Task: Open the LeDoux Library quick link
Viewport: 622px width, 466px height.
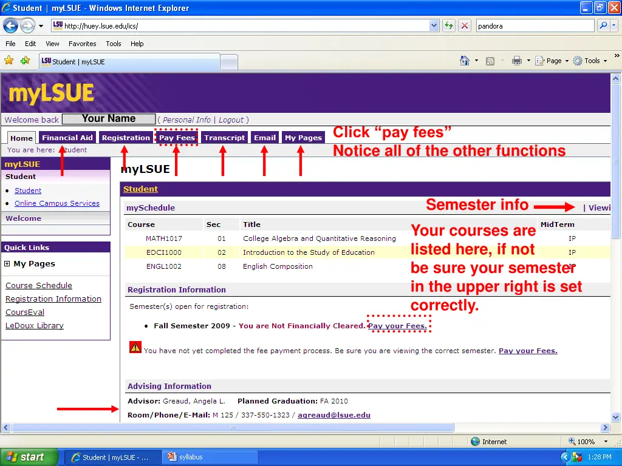Action: point(35,325)
